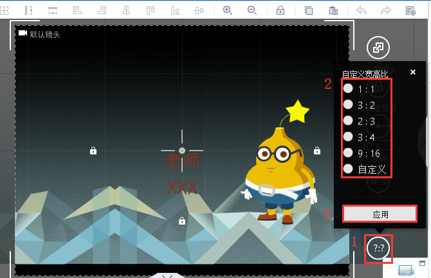Image resolution: width=431 pixels, height=278 pixels.
Task: Click the fullscreen camera round button
Action: [x=378, y=48]
